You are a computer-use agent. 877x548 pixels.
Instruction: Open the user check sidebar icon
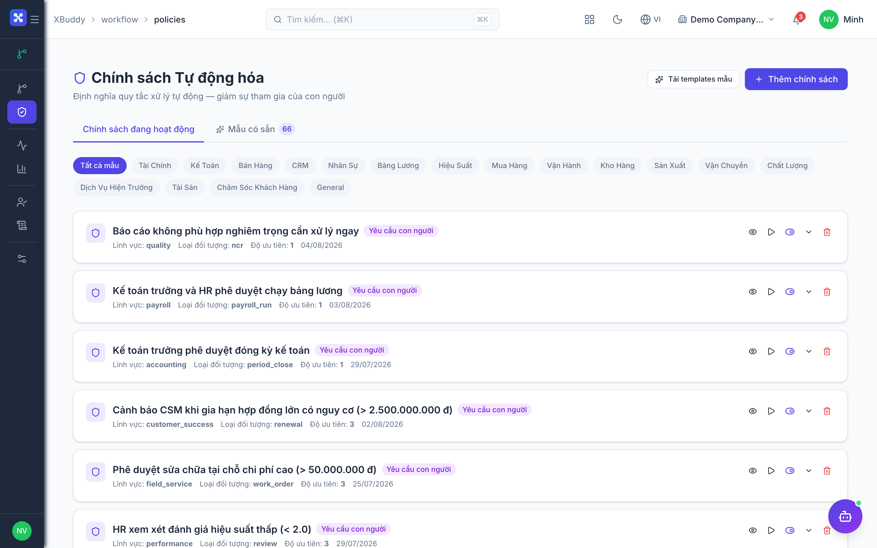(22, 202)
